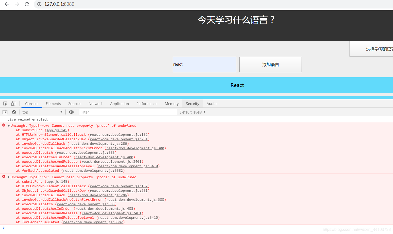Select the React list item
Screen dimensions: 393x234
[196, 85]
